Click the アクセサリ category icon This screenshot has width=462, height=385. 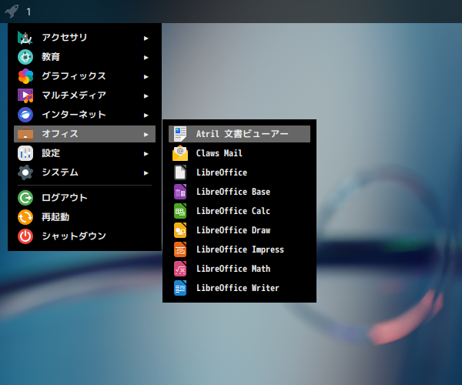point(25,38)
